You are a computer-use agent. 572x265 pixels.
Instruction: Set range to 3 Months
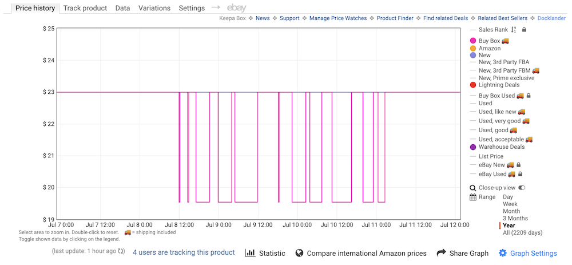pyautogui.click(x=515, y=218)
